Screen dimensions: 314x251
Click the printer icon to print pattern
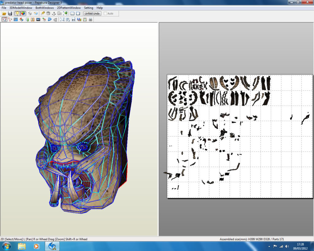click(x=90, y=19)
